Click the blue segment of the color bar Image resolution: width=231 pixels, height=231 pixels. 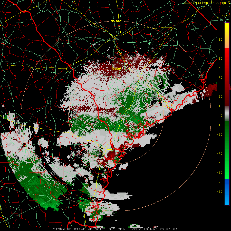point(227,192)
